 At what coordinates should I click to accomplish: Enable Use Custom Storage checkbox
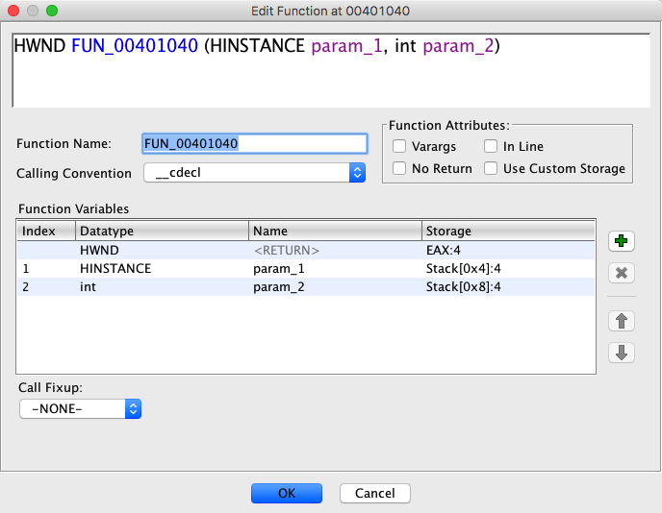(491, 169)
